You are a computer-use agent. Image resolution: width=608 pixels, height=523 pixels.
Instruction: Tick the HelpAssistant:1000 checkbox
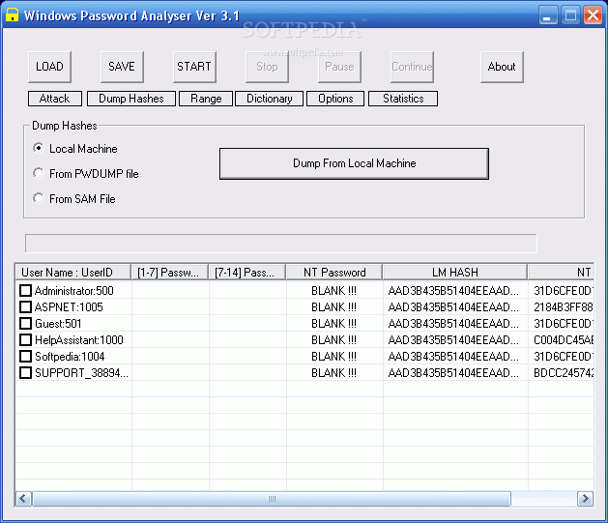(x=25, y=340)
